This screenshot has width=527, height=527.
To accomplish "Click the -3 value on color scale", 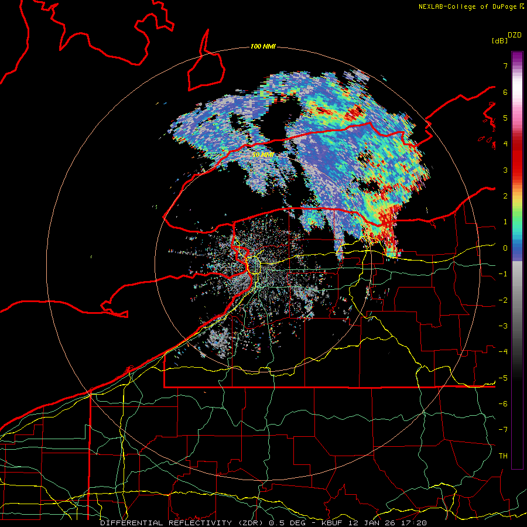I will tap(503, 326).
